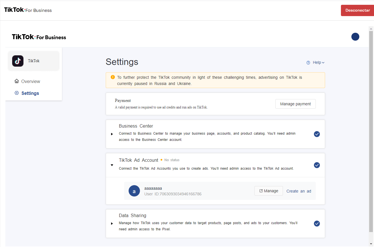This screenshot has height=247, width=374.
Task: Click the orange warning icon in banner
Action: [113, 77]
